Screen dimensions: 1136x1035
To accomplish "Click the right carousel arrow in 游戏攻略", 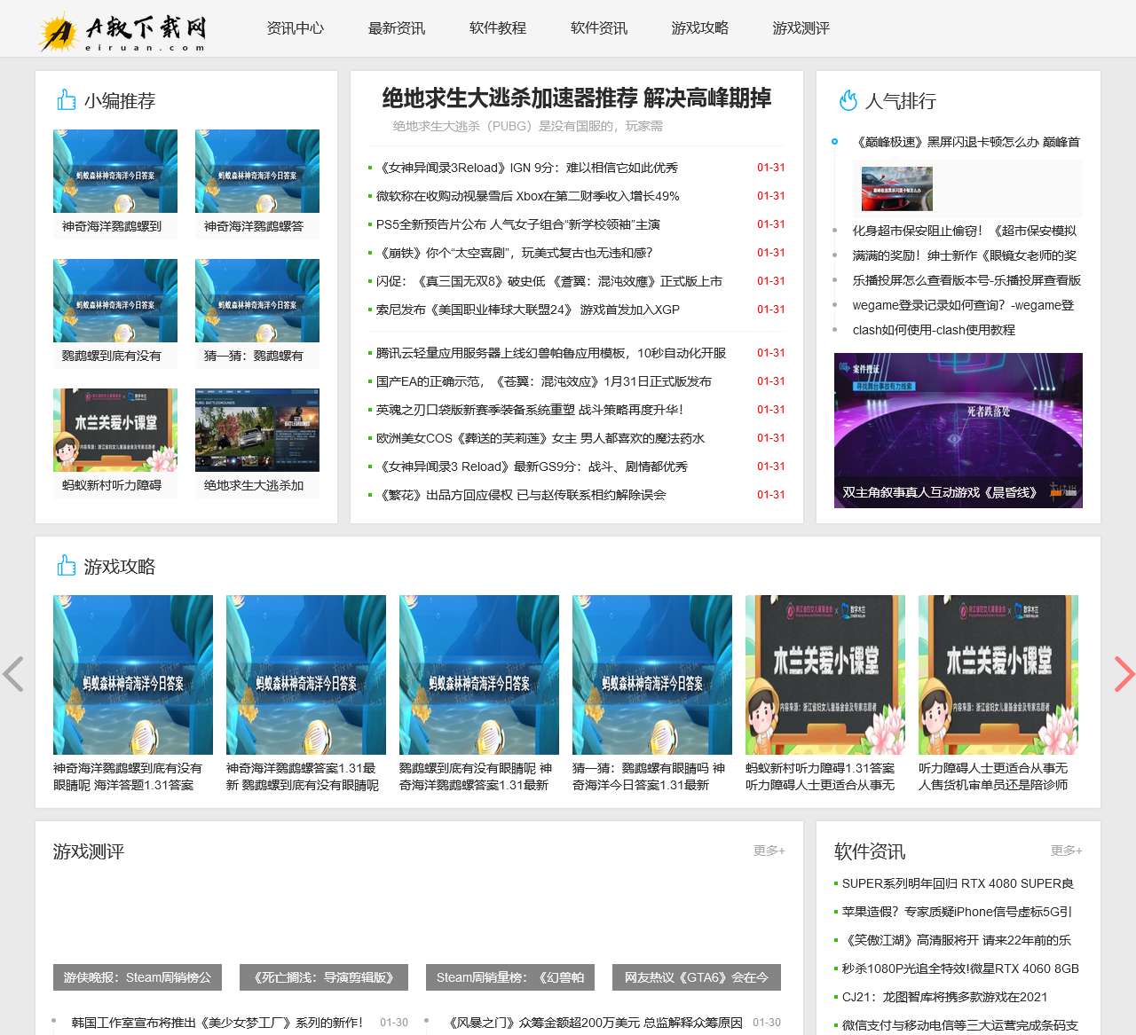I will 1122,674.
